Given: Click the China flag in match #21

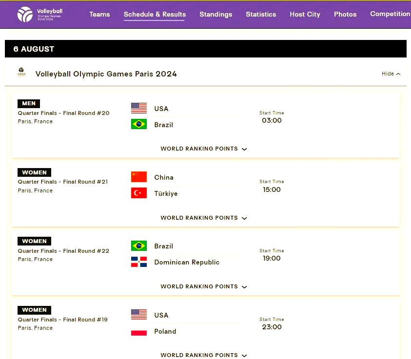Looking at the screenshot, I should coord(139,177).
